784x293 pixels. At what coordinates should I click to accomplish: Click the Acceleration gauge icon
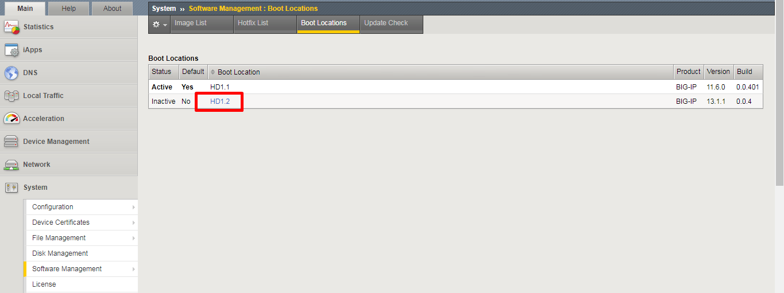11,119
